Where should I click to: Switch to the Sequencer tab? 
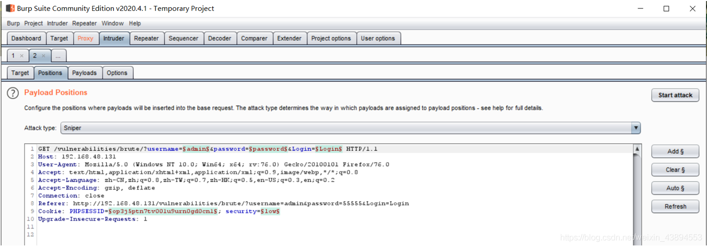click(x=183, y=39)
